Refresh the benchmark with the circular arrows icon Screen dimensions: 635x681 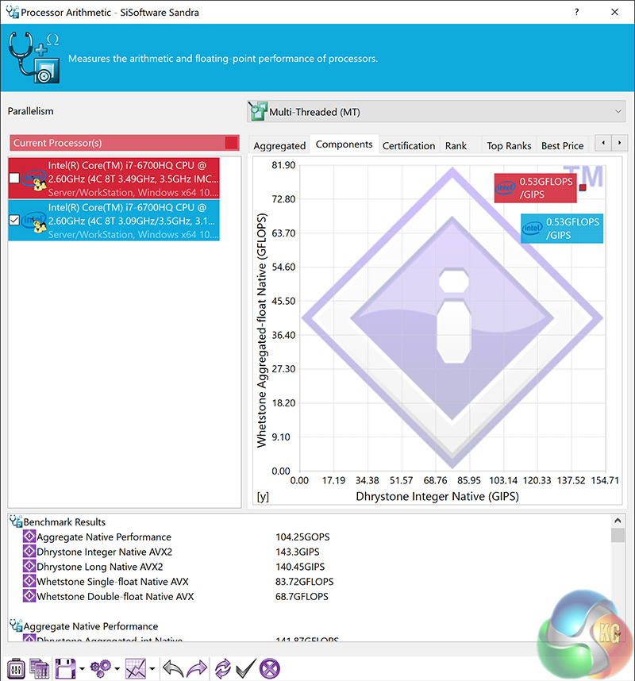(223, 668)
